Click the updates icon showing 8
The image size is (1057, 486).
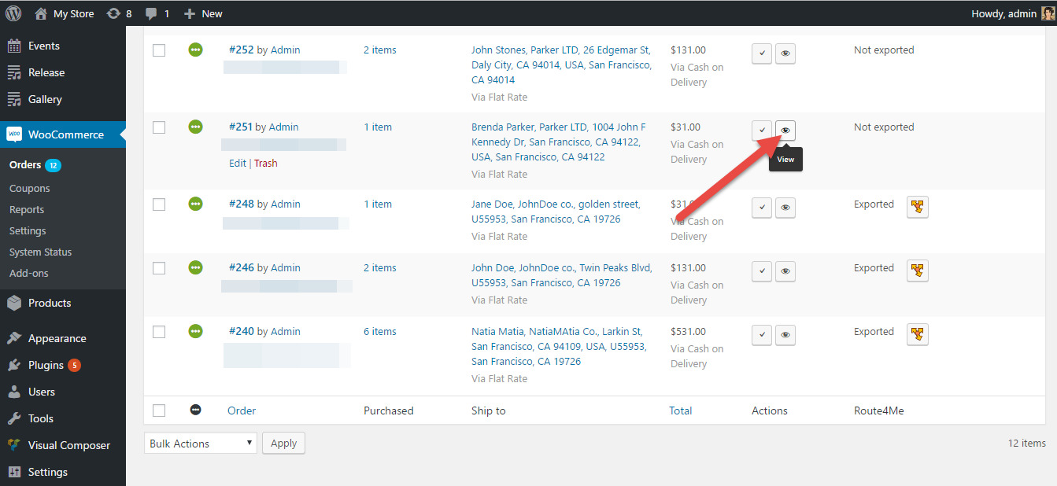click(118, 13)
